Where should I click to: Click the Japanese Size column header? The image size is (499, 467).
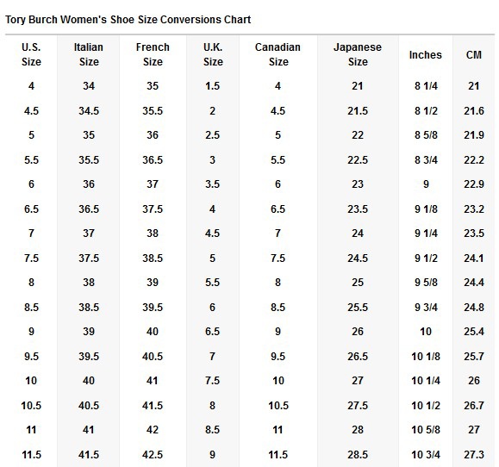358,54
